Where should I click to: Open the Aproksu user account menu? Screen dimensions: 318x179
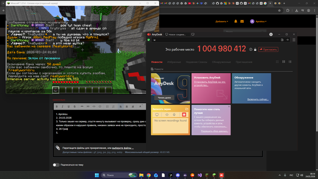258,21
